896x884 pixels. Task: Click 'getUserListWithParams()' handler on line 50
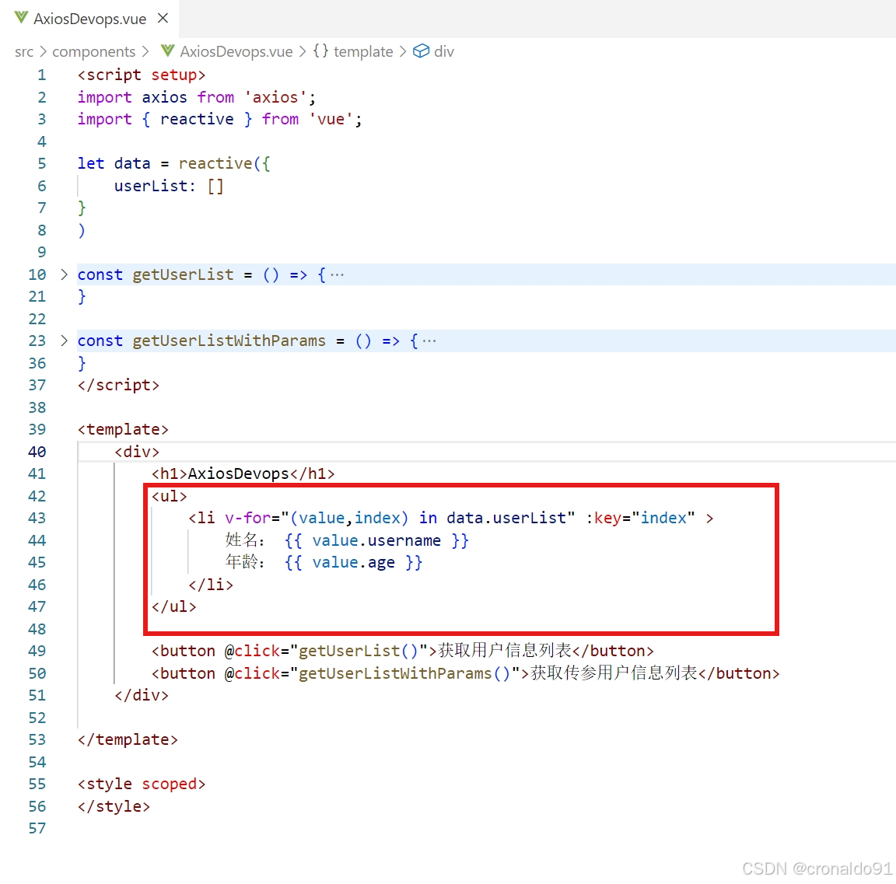pyautogui.click(x=404, y=673)
